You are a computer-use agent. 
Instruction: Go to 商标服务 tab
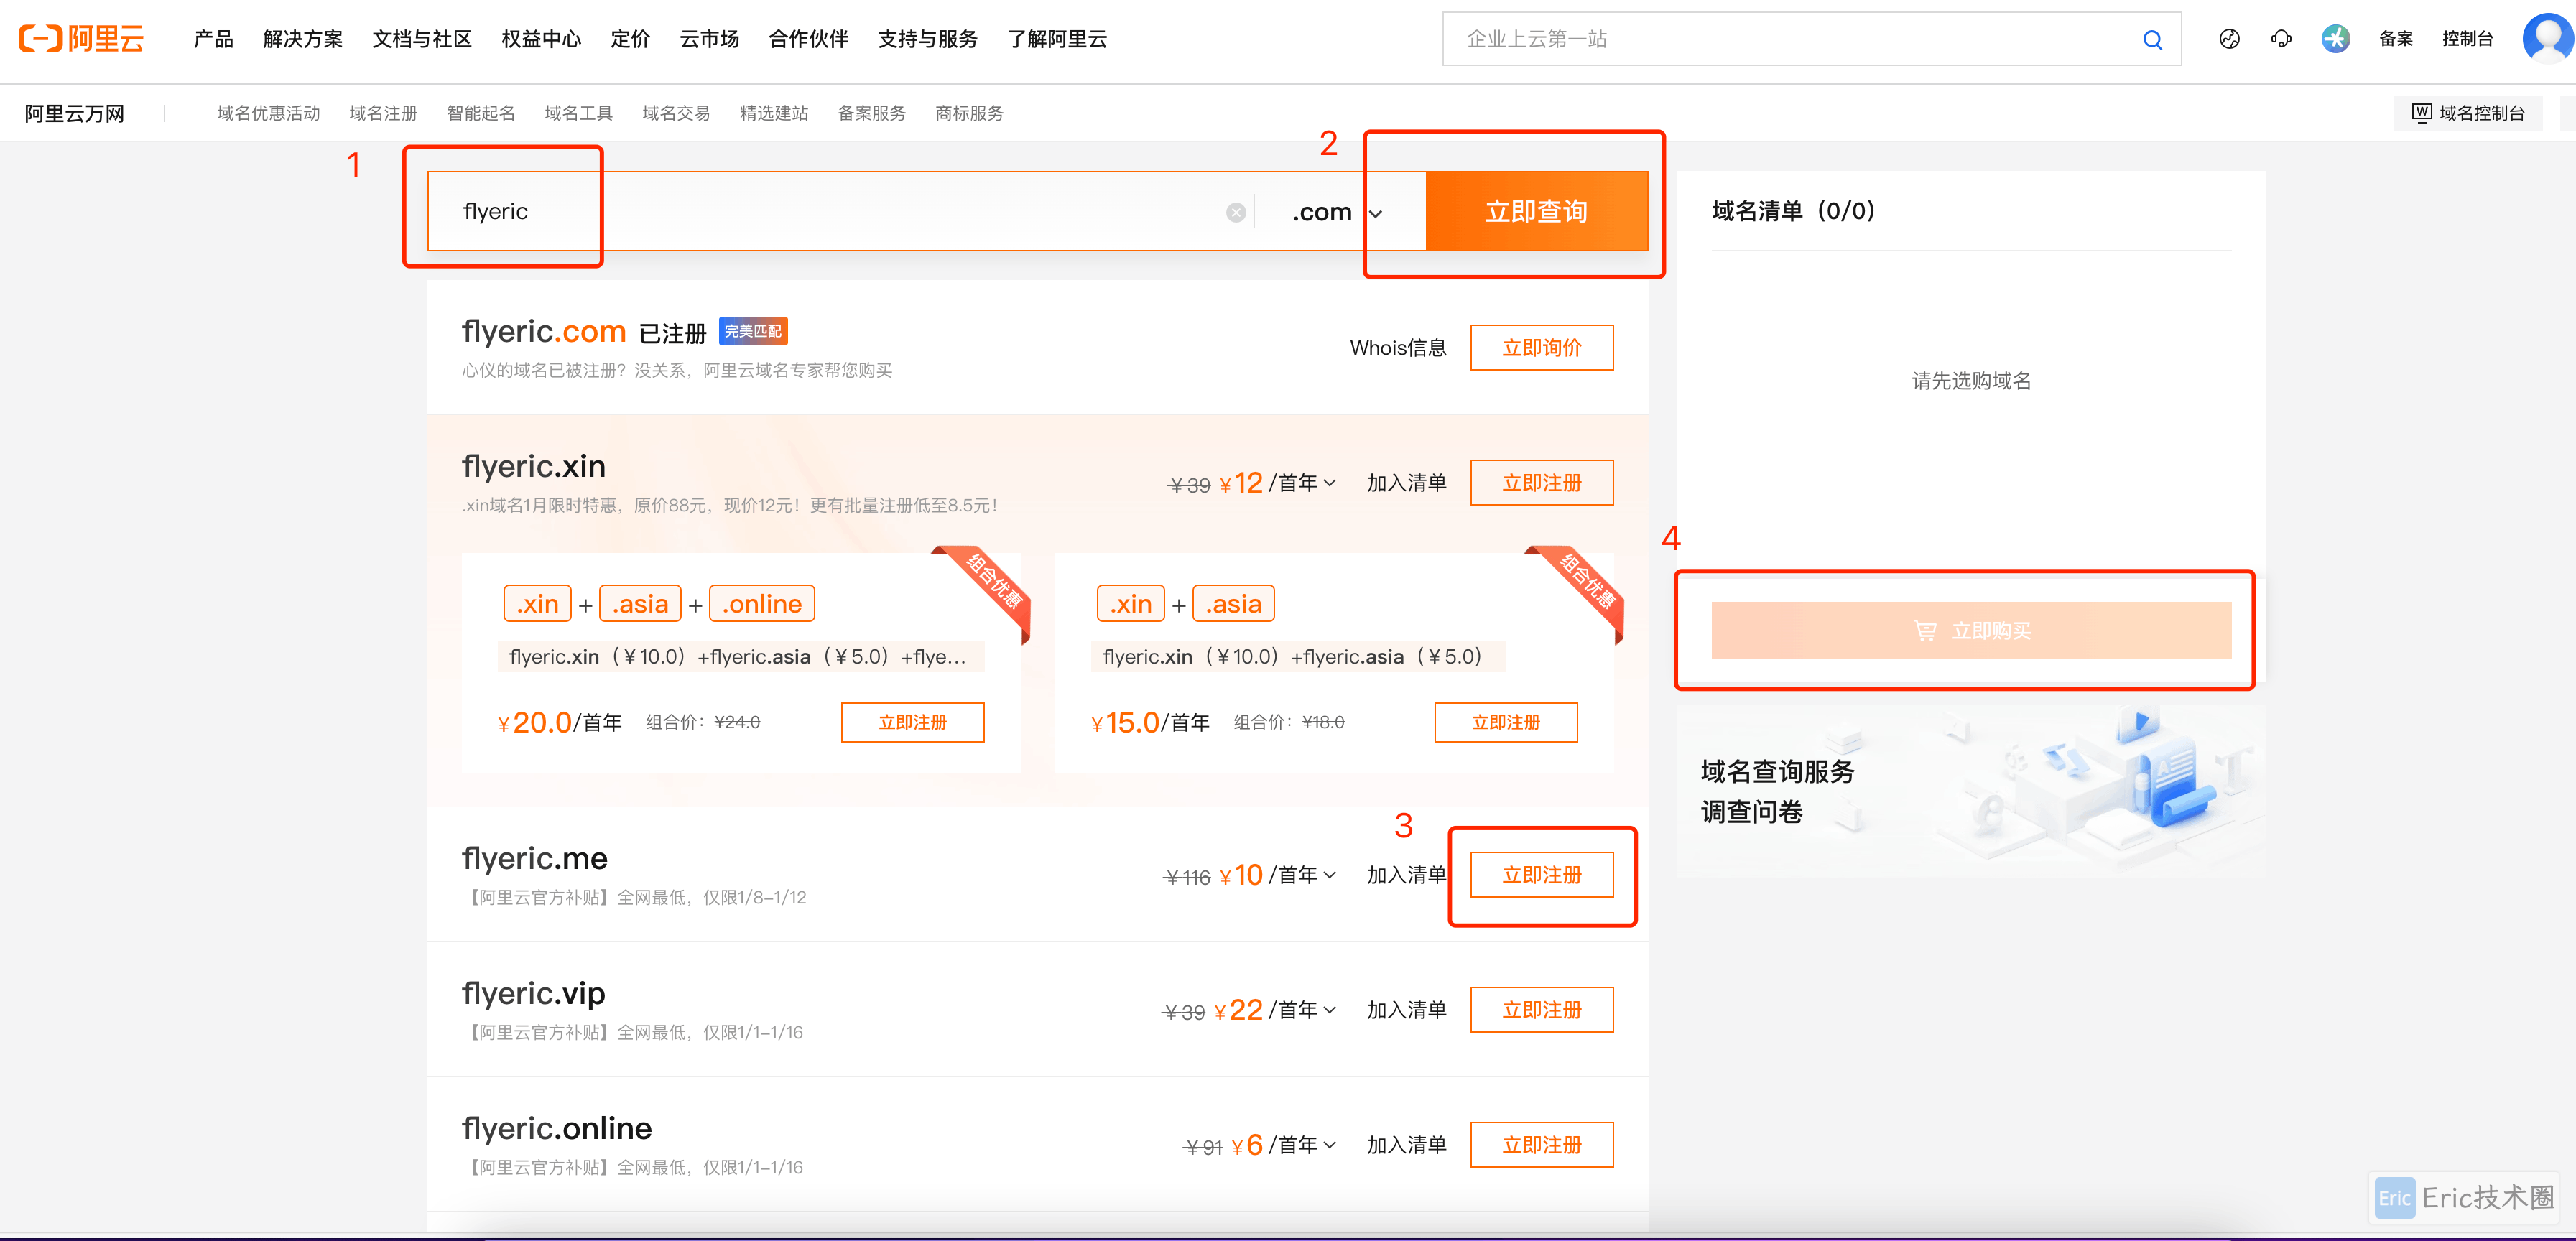(969, 113)
